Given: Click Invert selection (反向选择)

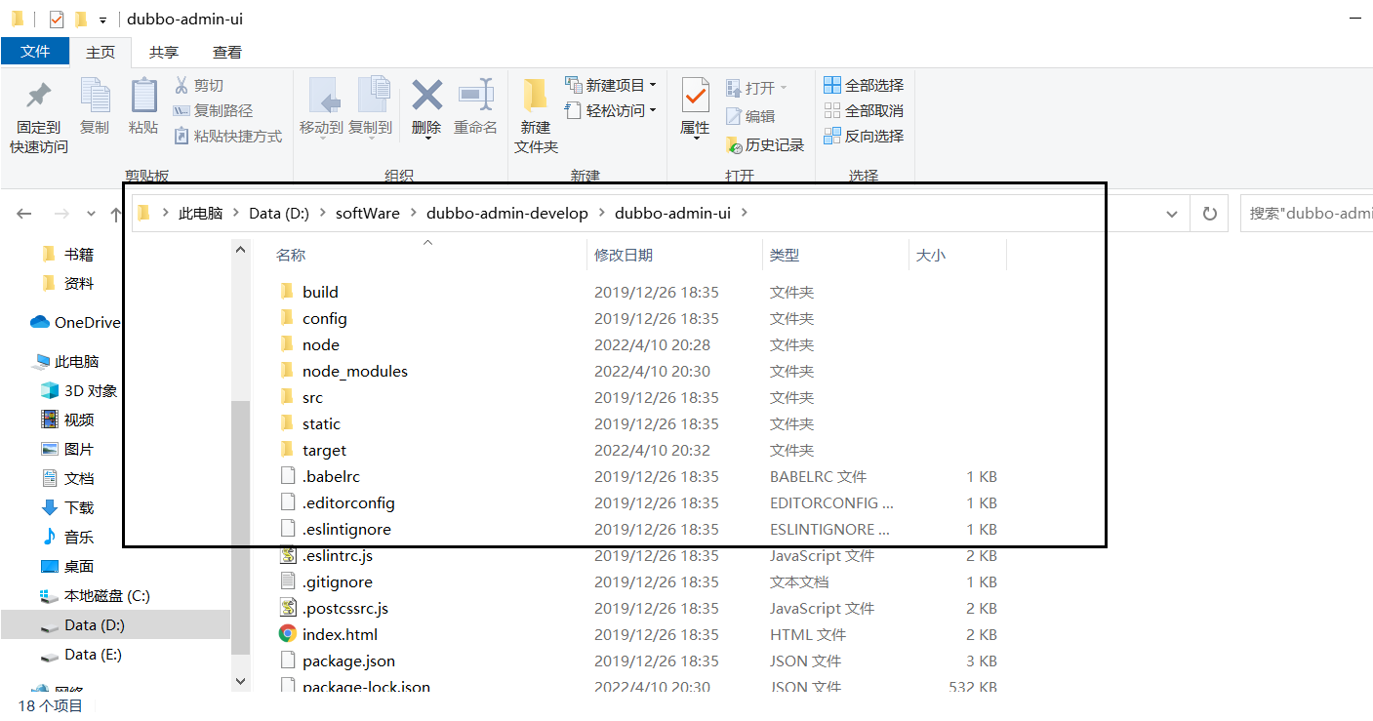Looking at the screenshot, I should coord(864,137).
